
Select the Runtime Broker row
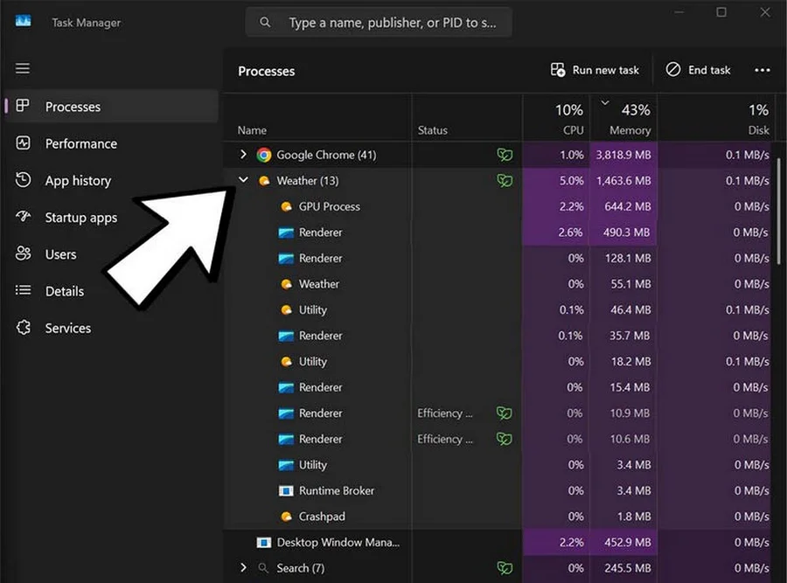pyautogui.click(x=497, y=490)
